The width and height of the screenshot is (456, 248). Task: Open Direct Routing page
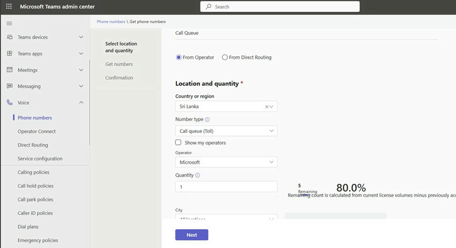[x=33, y=145]
